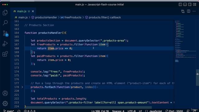Click the textContent property on line 223

[160, 103]
